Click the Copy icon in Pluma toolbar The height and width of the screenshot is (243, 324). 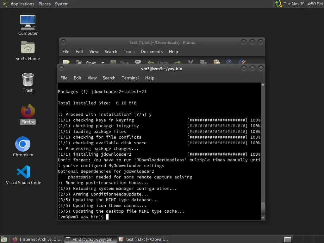tap(203, 62)
